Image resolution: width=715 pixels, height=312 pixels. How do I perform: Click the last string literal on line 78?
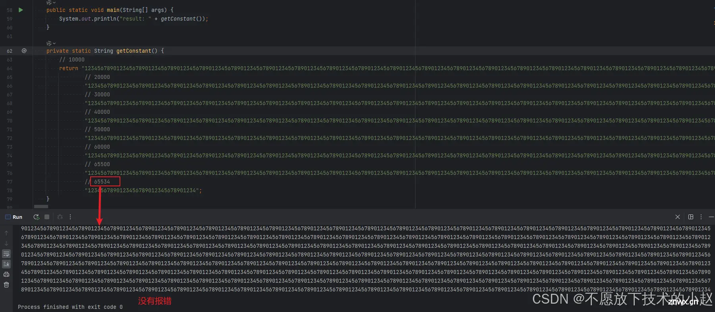(142, 190)
